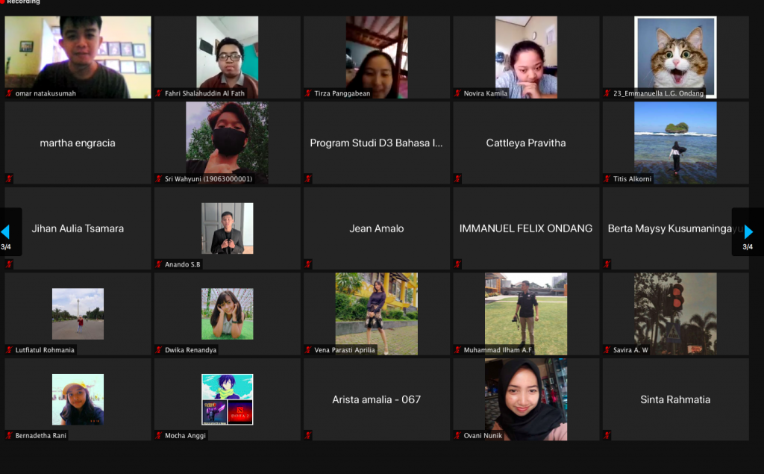Viewport: 764px width, 474px height.
Task: Click muted mic icon in martha engracia tile
Action: (9, 179)
